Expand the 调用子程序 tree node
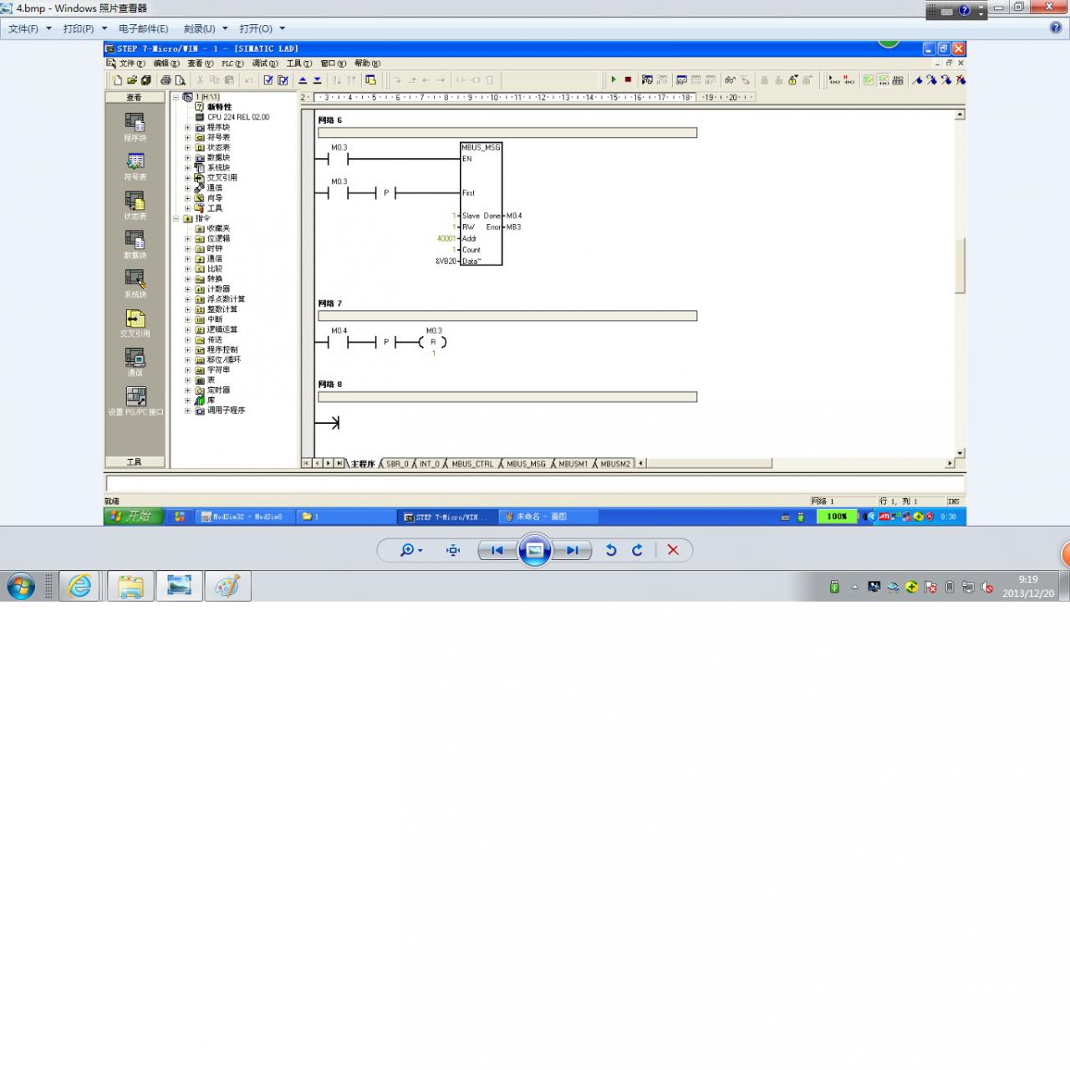1070x1070 pixels. (x=187, y=410)
